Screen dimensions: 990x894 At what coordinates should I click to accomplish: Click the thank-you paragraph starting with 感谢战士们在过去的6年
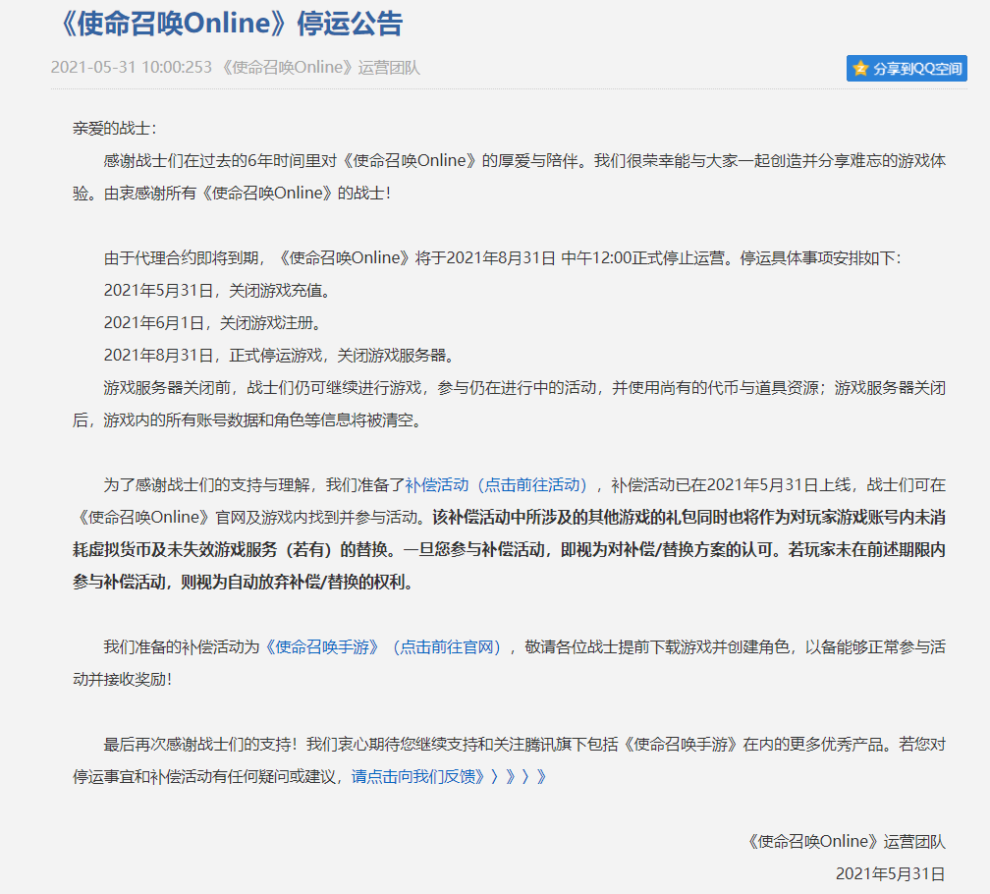pos(511,161)
